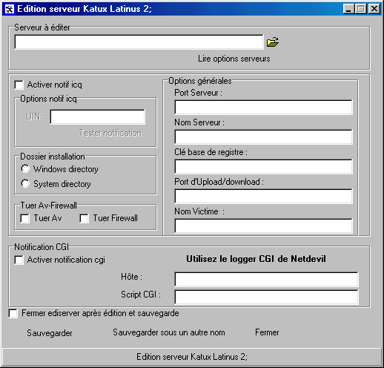This screenshot has width=384, height=368.
Task: Click the application icon in title bar
Action: [x=10, y=9]
